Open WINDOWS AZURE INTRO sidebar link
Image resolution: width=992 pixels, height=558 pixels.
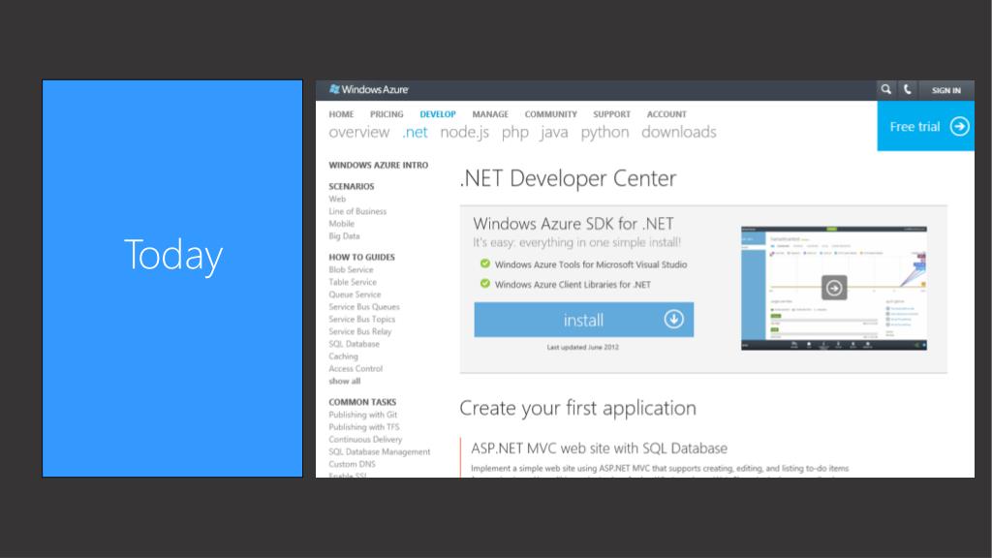point(379,165)
